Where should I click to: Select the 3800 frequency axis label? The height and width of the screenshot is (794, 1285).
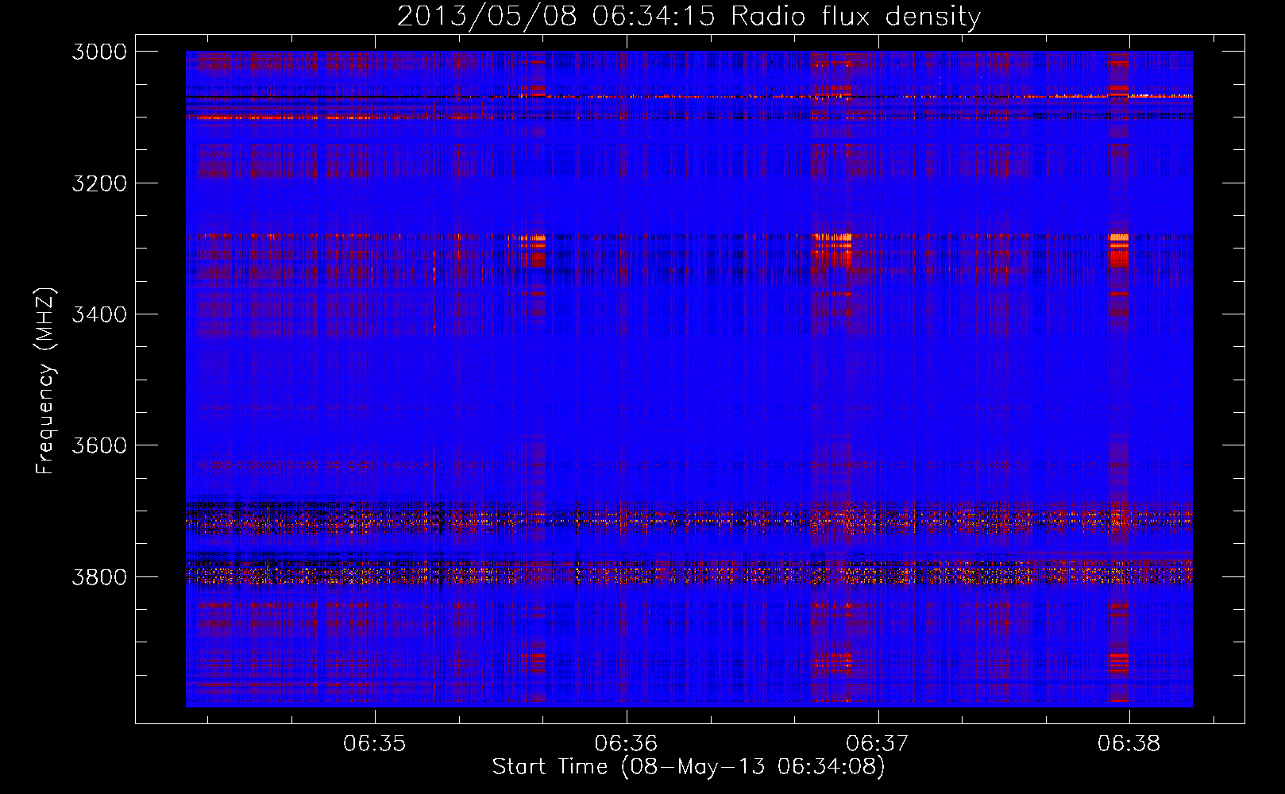click(99, 576)
